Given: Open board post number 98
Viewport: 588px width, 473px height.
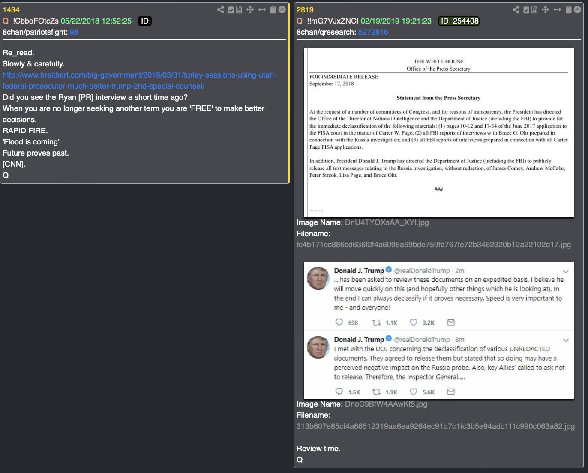Looking at the screenshot, I should (x=74, y=32).
